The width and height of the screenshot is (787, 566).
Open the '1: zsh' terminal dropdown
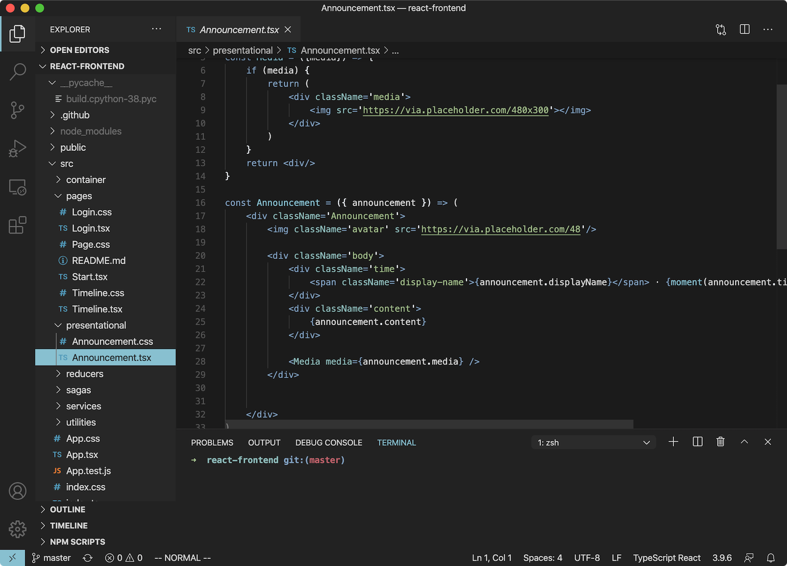pos(593,442)
